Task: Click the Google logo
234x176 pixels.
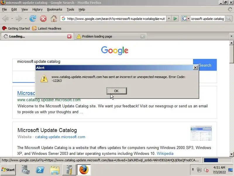Action: click(x=115, y=50)
